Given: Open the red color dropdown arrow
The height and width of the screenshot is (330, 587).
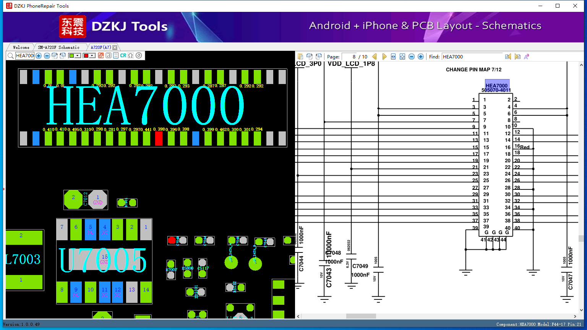Looking at the screenshot, I should [x=92, y=56].
